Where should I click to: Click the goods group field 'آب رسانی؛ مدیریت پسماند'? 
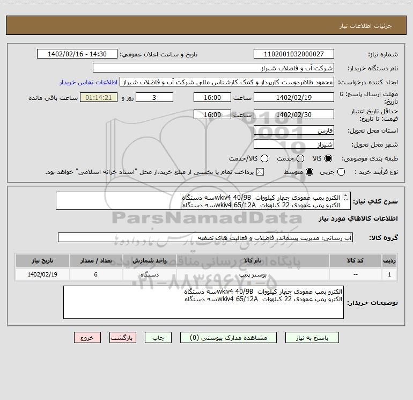point(205,237)
